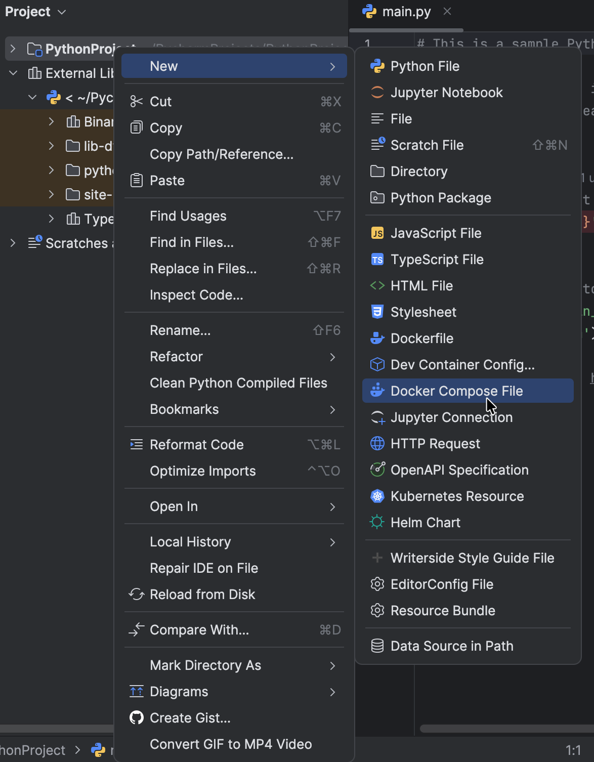Viewport: 594px width, 762px height.
Task: Click the EditorConfig File gear icon
Action: click(377, 584)
